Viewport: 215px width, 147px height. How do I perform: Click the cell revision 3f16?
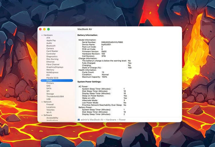pyautogui.click(x=103, y=56)
